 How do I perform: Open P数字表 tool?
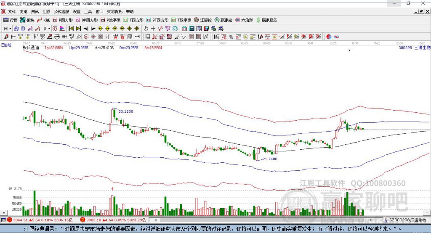pyautogui.click(x=111, y=20)
